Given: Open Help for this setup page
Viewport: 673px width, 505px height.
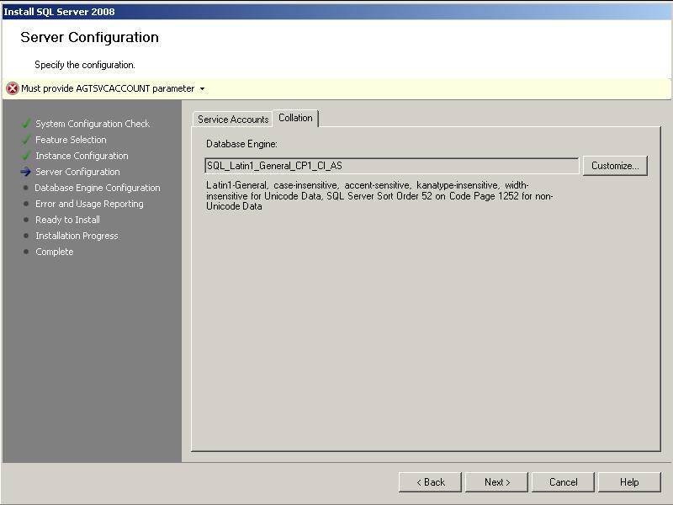Looking at the screenshot, I should [x=629, y=482].
